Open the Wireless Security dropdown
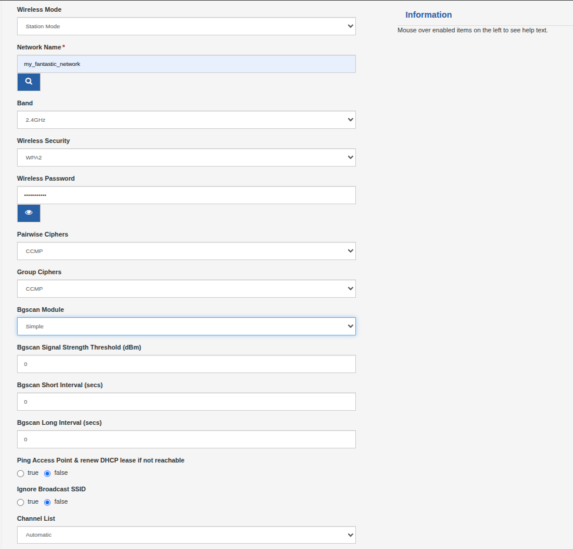 click(186, 157)
